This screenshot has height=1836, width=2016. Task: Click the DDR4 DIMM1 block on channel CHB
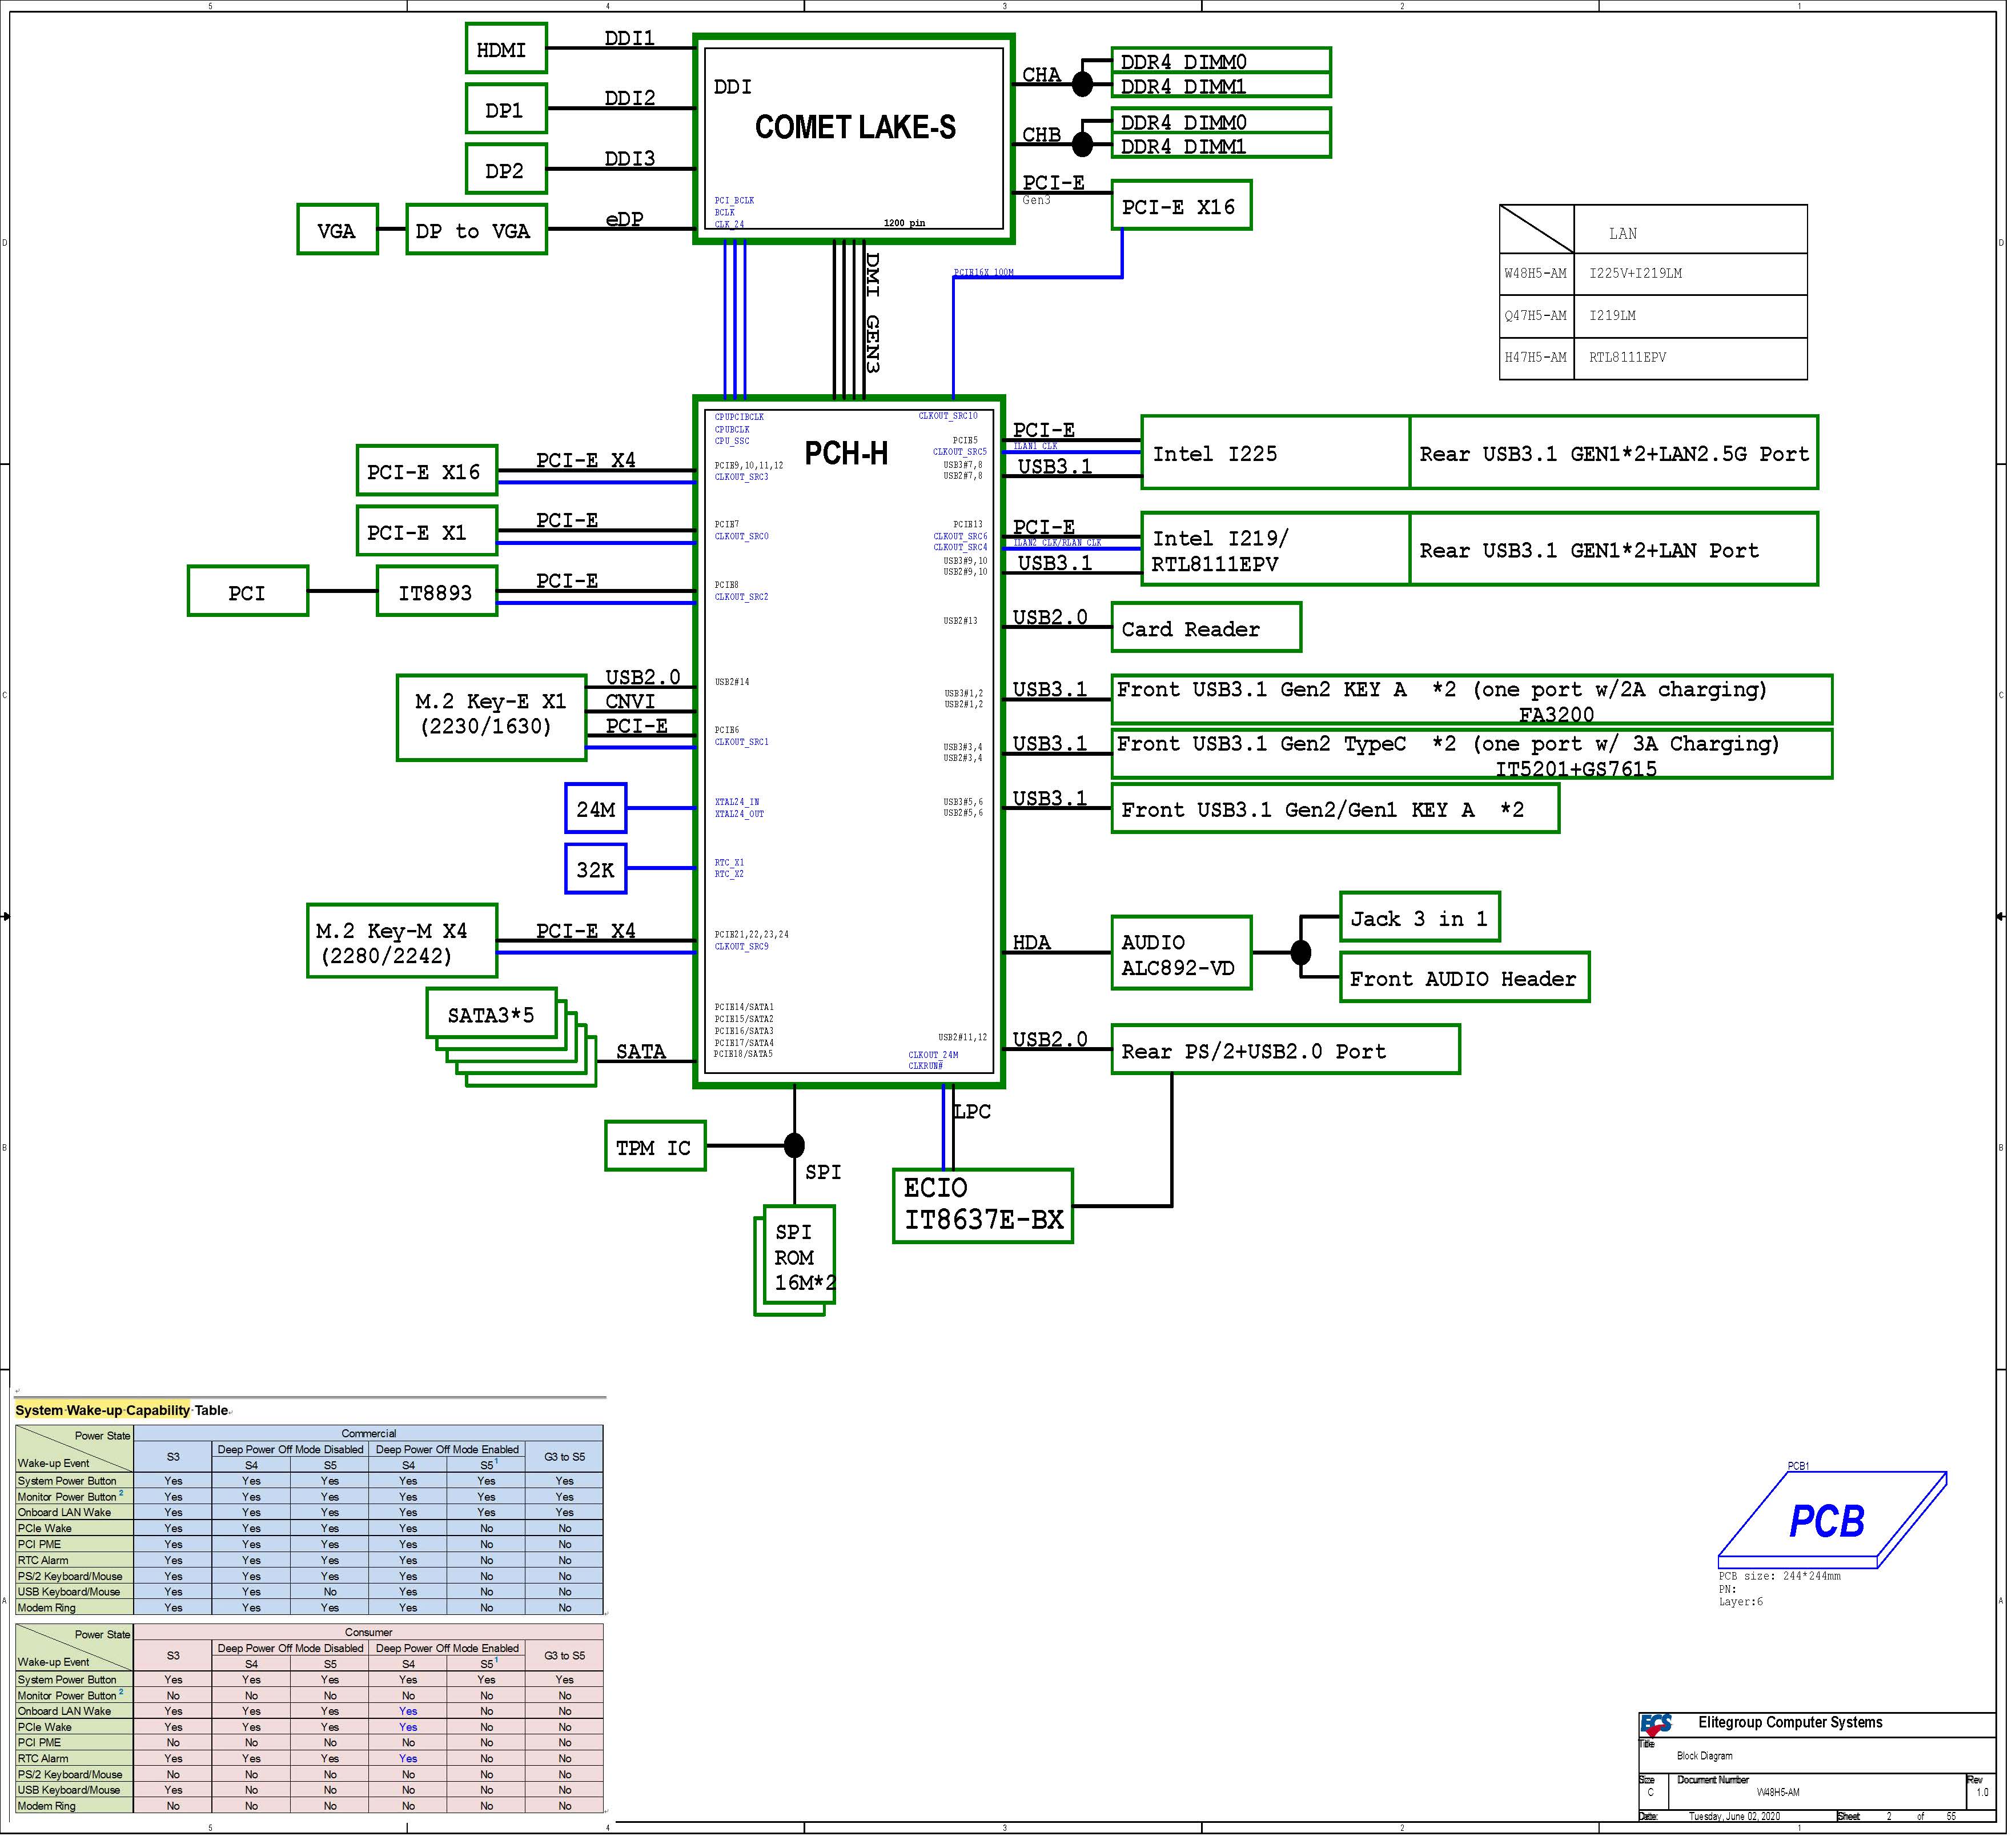point(1221,146)
